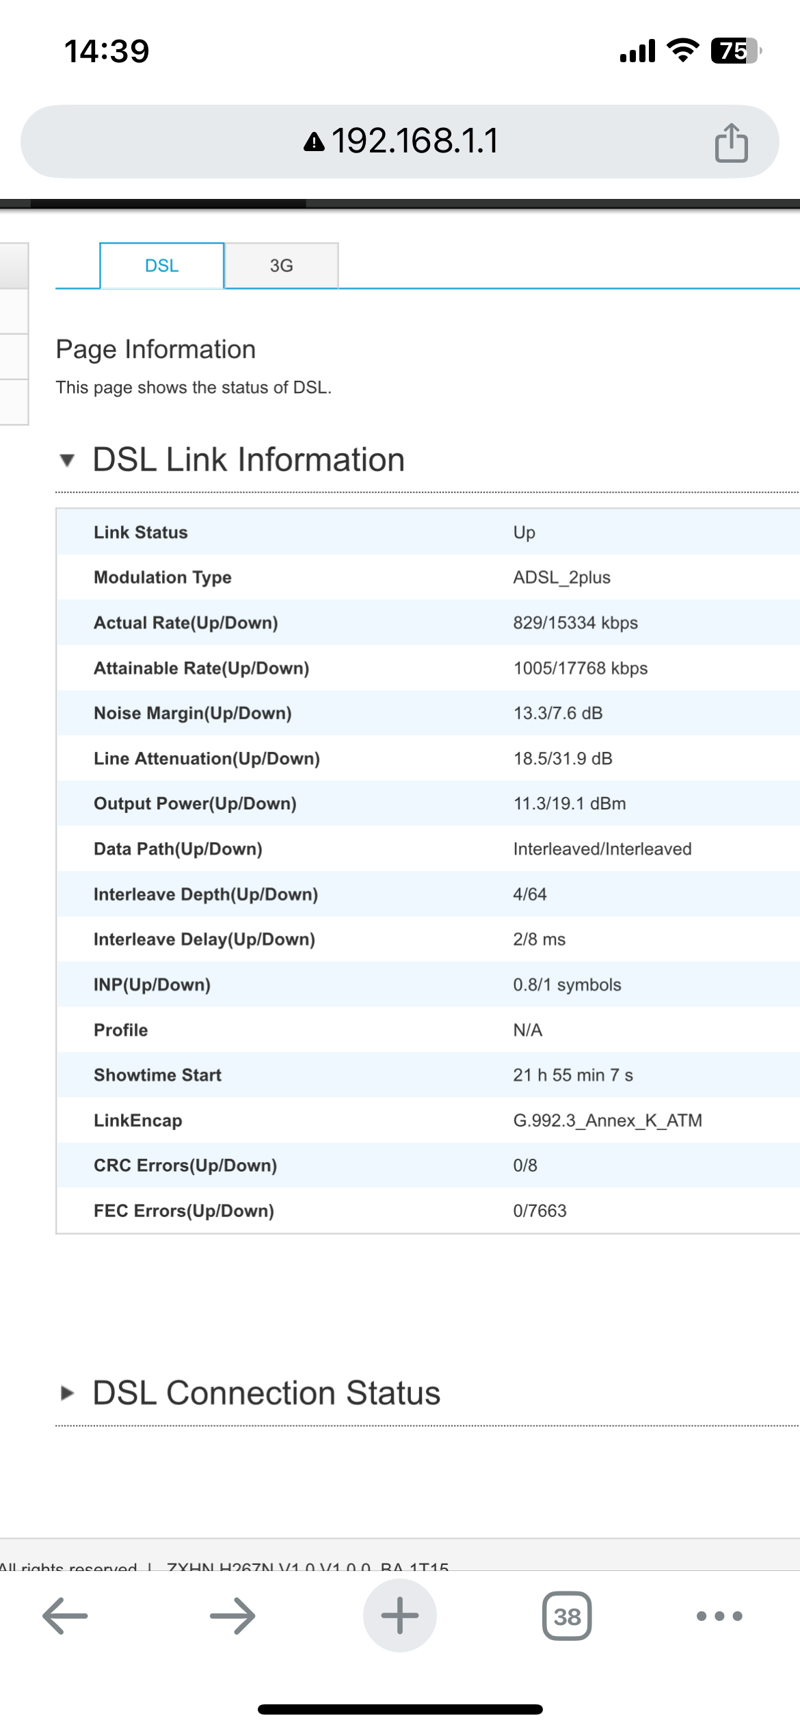This screenshot has width=800, height=1731.
Task: Select the Attainable Rate(Up/Down) label
Action: coord(202,668)
